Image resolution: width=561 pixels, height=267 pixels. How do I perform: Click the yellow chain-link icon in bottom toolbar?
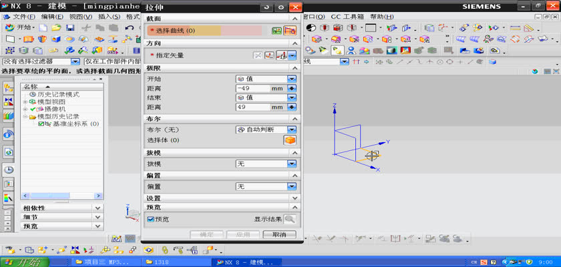click(x=165, y=250)
